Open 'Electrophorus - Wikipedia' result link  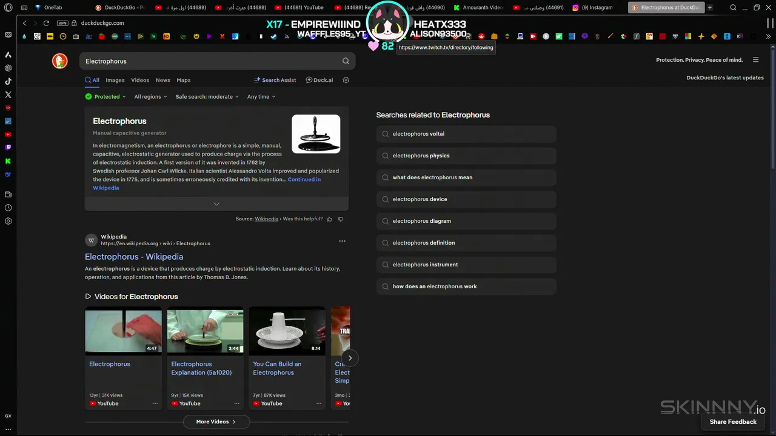coord(134,257)
